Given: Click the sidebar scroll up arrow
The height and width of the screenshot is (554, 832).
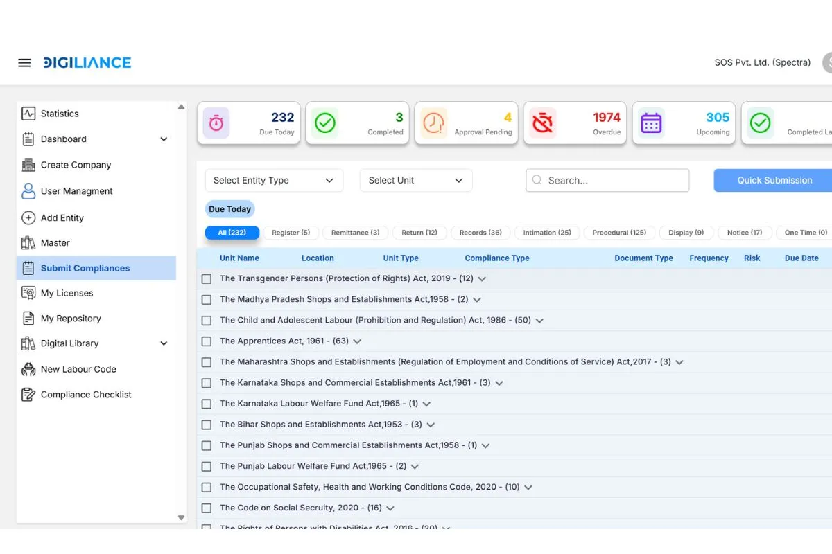Looking at the screenshot, I should click(x=182, y=107).
